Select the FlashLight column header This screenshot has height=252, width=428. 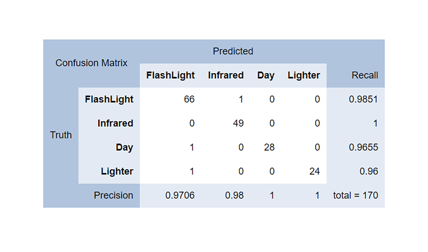[x=171, y=75]
